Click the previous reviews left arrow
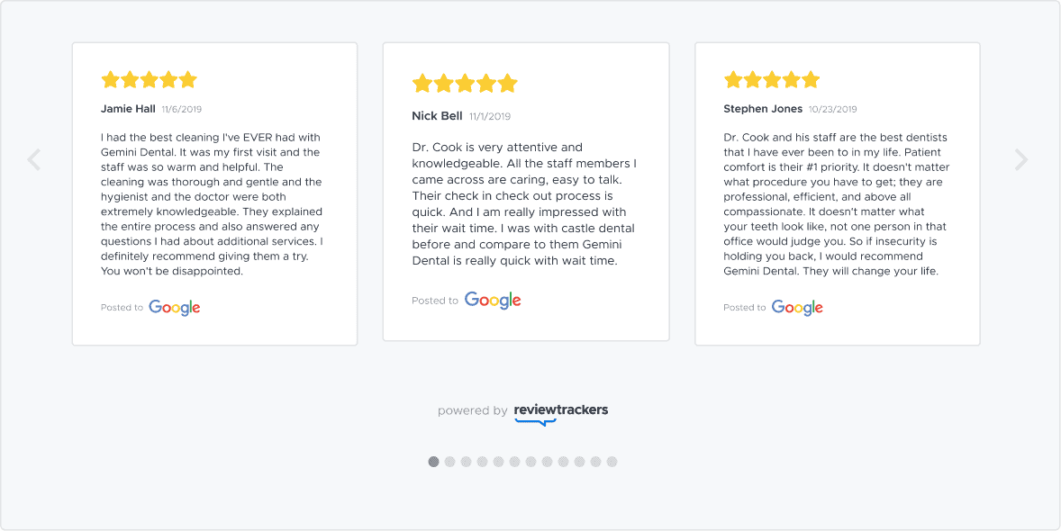 (x=34, y=160)
